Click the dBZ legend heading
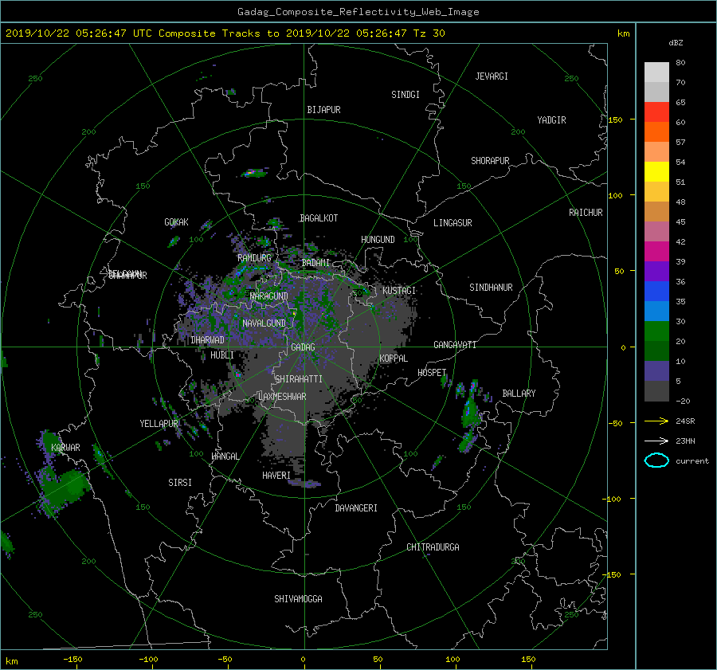The image size is (717, 670). click(676, 43)
